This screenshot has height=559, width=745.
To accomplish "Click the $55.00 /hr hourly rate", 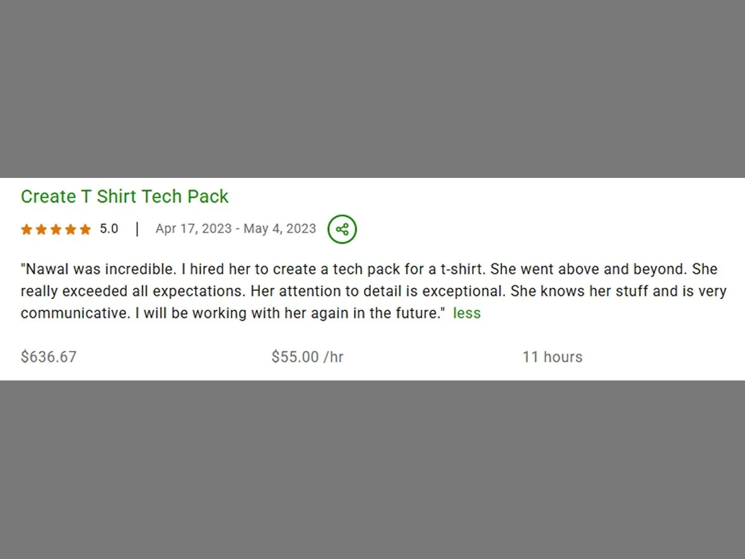I will 307,356.
